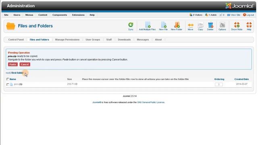Open the Extensions menu

point(78,15)
